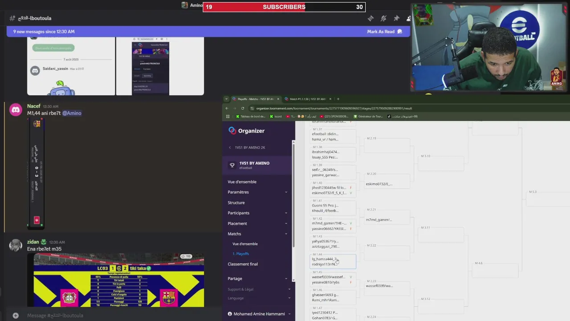Close the Match #1.1.1.56 browser tab
The width and height of the screenshot is (570, 321).
click(x=330, y=99)
